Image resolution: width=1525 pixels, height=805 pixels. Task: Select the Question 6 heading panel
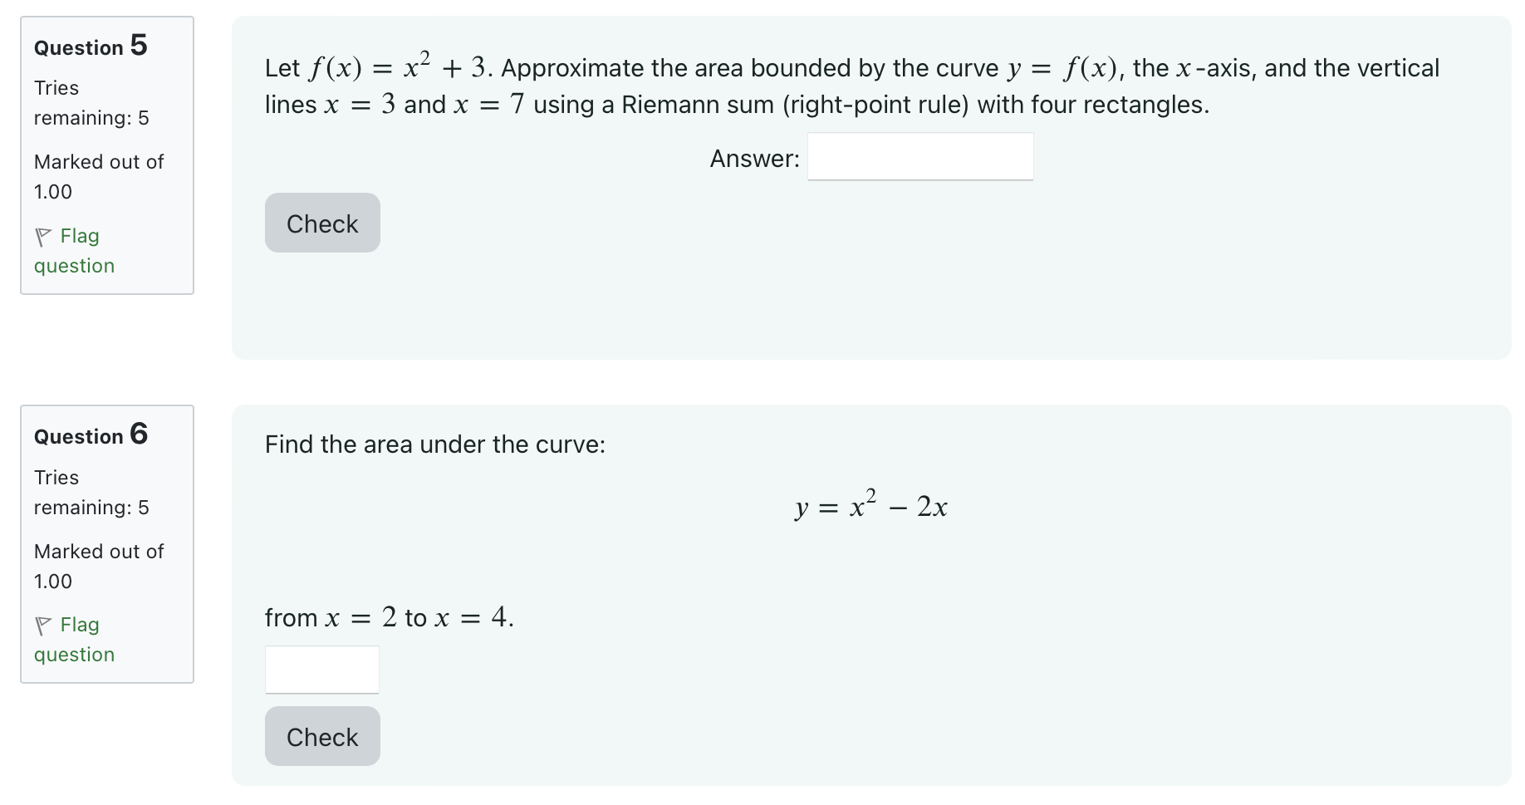(91, 435)
